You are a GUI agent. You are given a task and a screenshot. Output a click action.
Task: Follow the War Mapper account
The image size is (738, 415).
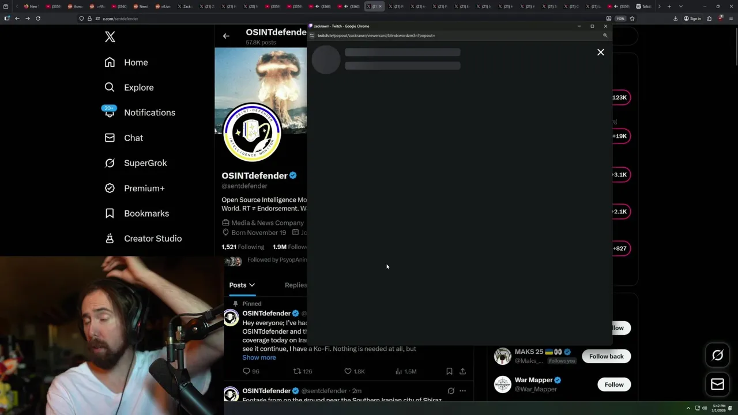tap(614, 384)
